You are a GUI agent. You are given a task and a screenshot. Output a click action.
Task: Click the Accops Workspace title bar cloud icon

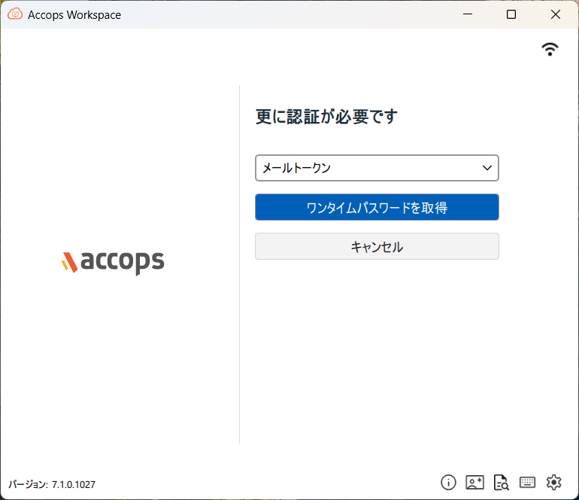coord(15,14)
